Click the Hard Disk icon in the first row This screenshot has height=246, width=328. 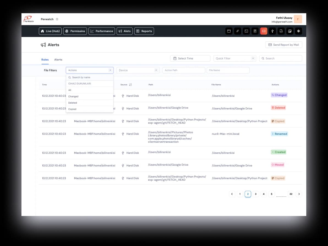pyautogui.click(x=123, y=96)
